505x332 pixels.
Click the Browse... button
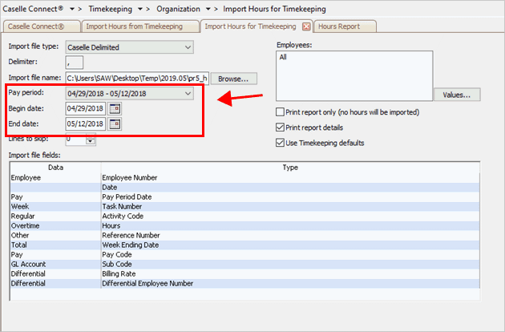pos(234,79)
